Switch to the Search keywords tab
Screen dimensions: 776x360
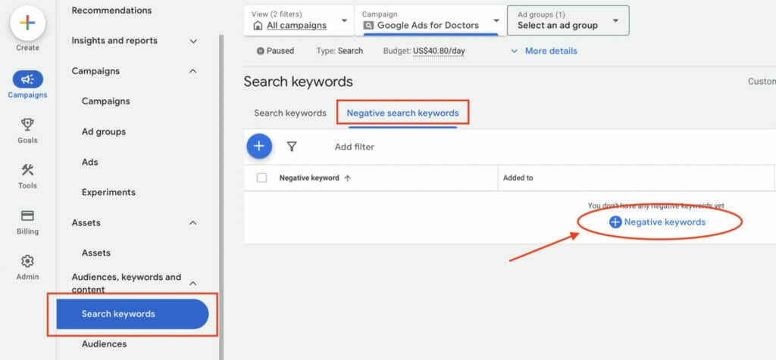tap(289, 113)
